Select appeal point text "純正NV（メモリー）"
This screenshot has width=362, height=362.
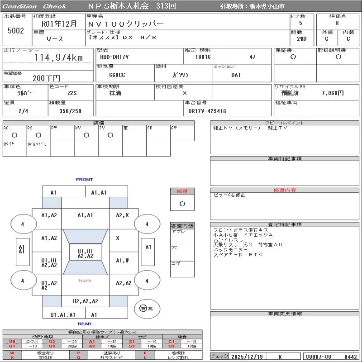[x=237, y=128]
